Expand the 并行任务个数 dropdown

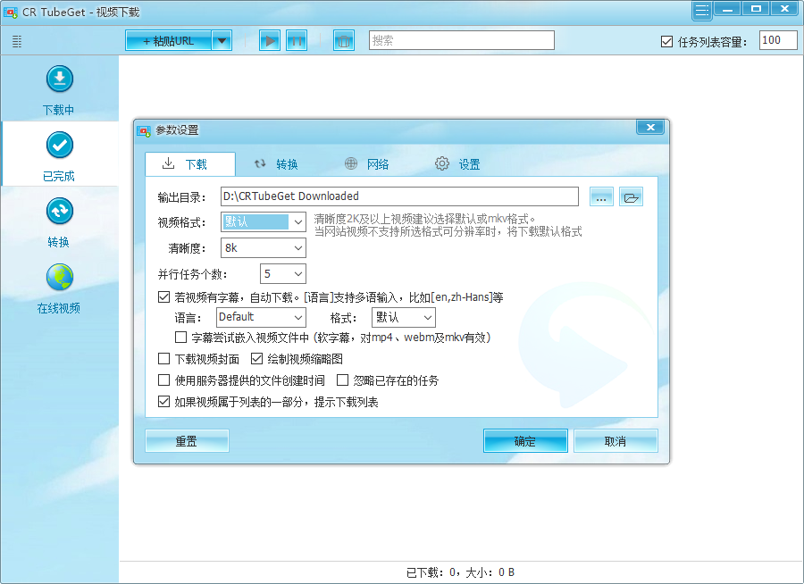point(297,273)
